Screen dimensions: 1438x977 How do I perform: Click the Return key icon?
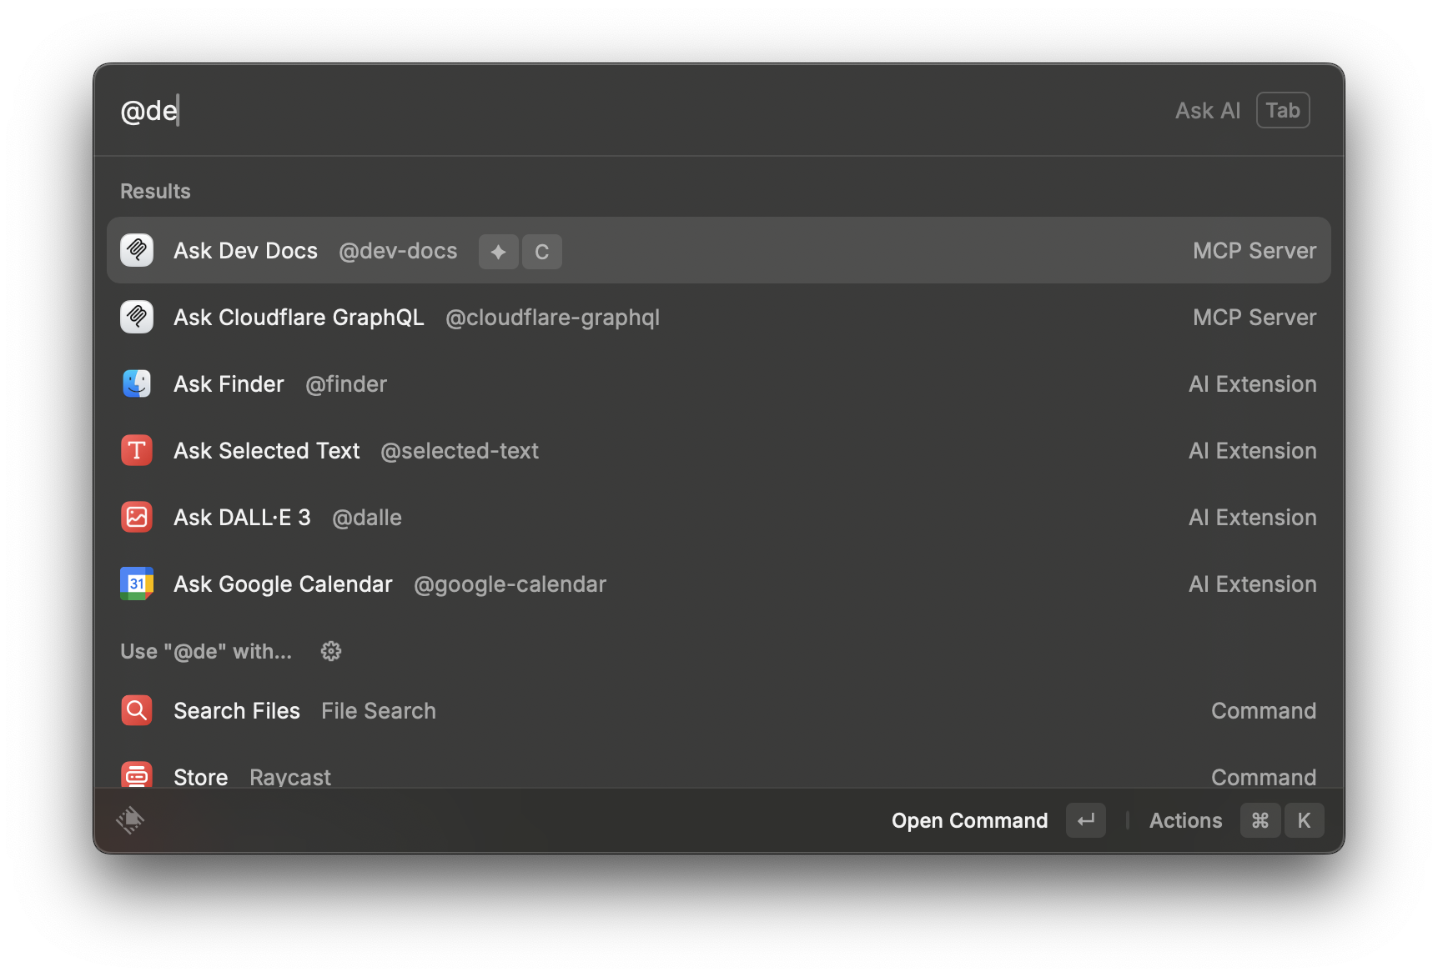click(1086, 820)
